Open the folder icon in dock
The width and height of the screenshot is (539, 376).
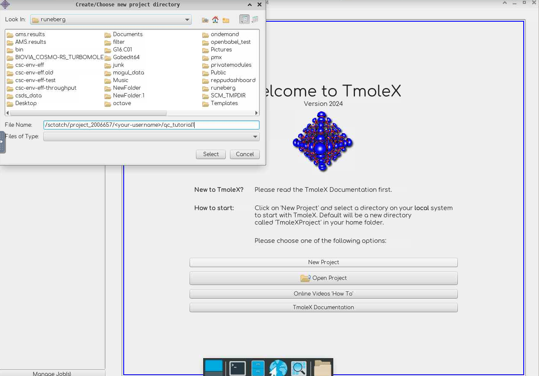323,368
